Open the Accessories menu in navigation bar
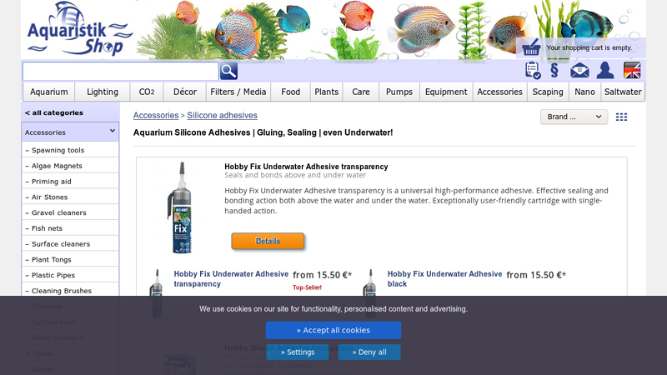Viewport: 667px width, 375px height. point(499,92)
